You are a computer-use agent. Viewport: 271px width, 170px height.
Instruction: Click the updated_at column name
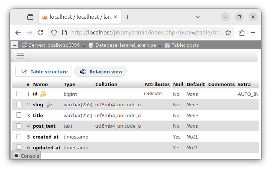click(46, 148)
